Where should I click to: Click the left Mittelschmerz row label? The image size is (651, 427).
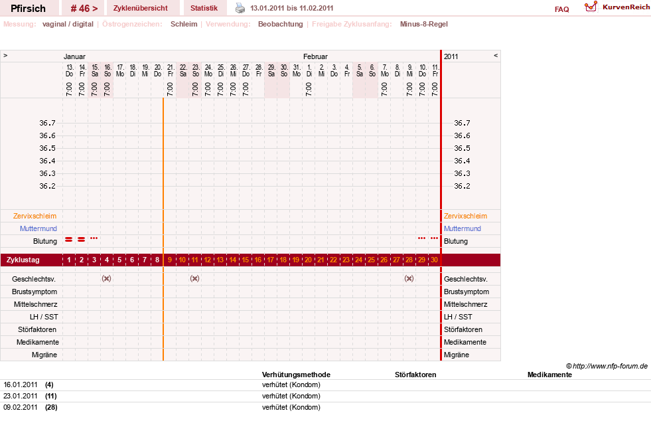click(x=35, y=304)
